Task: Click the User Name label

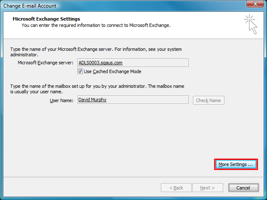Action: coord(61,100)
